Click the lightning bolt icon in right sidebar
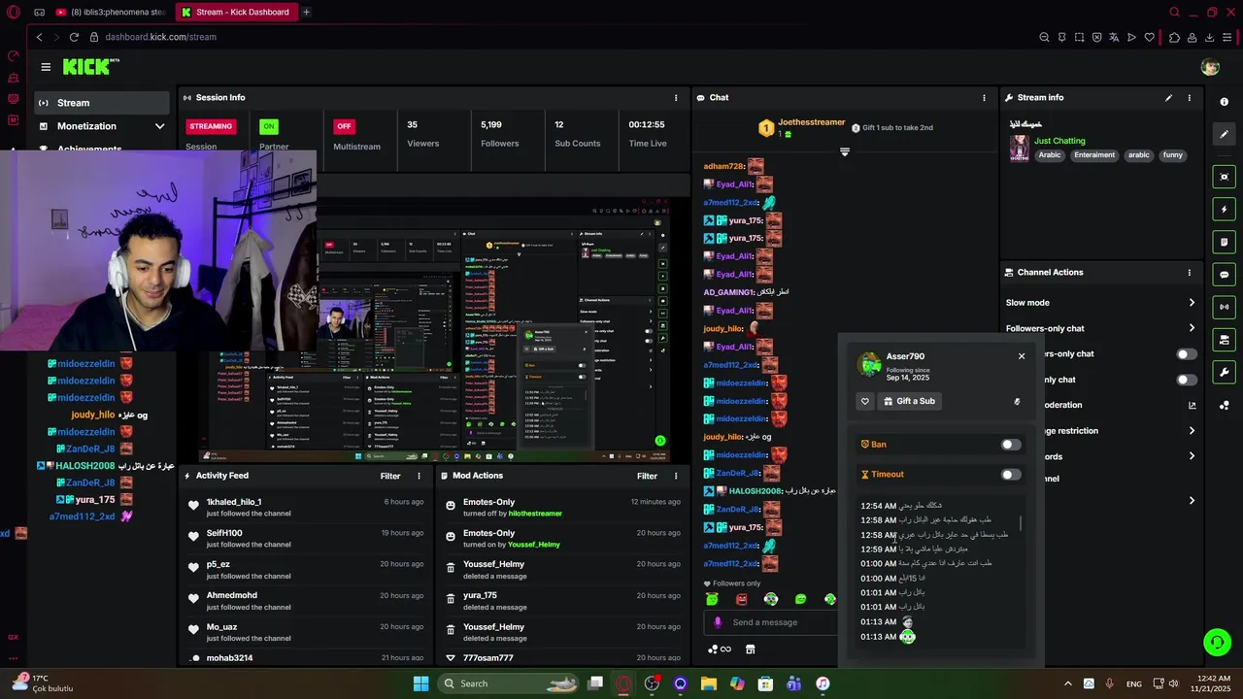The image size is (1243, 699). pos(1224,210)
